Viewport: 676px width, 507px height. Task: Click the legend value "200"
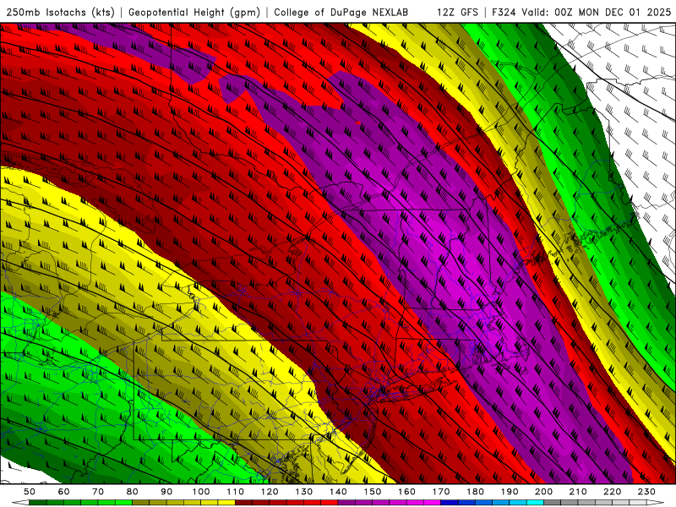(543, 492)
